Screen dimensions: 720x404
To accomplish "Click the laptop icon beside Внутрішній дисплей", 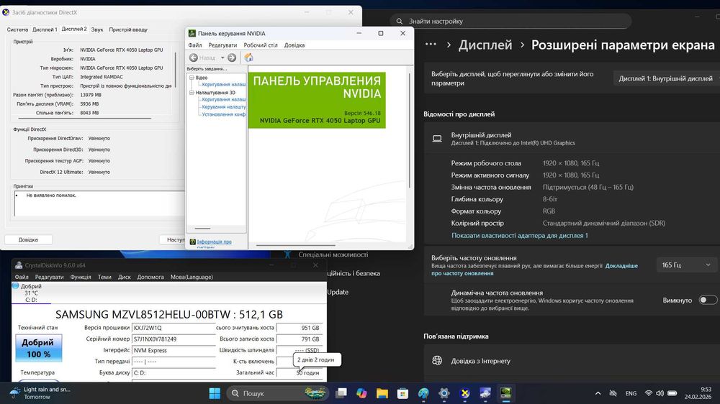I will click(437, 139).
